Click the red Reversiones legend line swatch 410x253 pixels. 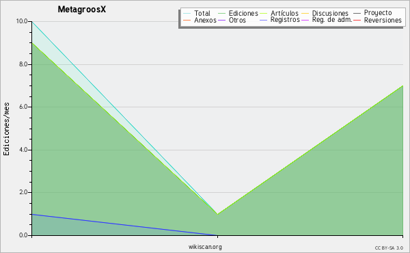tap(357, 20)
